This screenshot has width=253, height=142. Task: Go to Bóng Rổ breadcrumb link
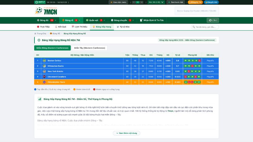[x=55, y=33]
